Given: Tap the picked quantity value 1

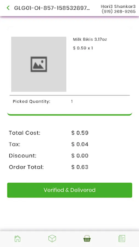Looking at the screenshot, I should coord(72,101).
